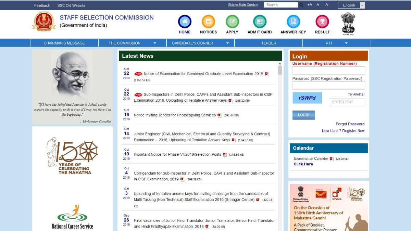Click the Result trophy icon
This screenshot has width=411, height=231.
click(322, 22)
